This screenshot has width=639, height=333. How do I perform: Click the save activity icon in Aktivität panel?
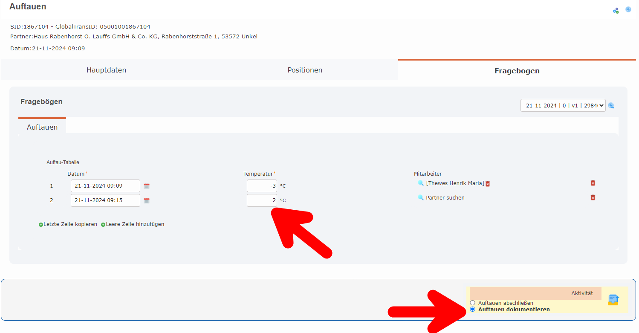613,300
